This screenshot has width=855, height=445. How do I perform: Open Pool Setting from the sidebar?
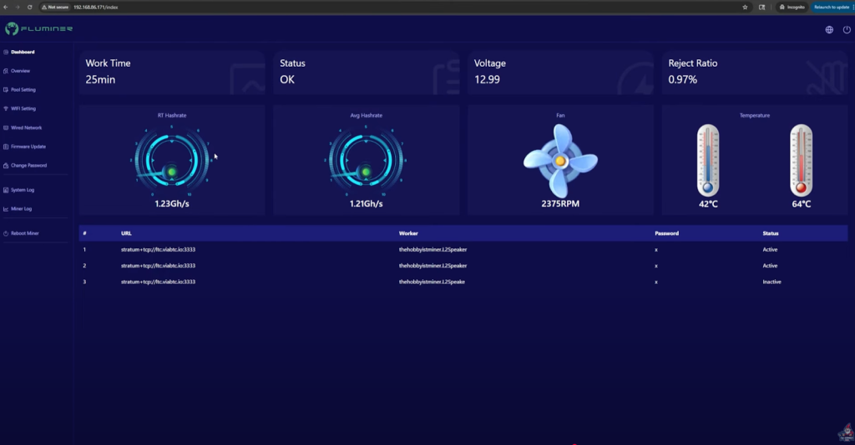23,90
